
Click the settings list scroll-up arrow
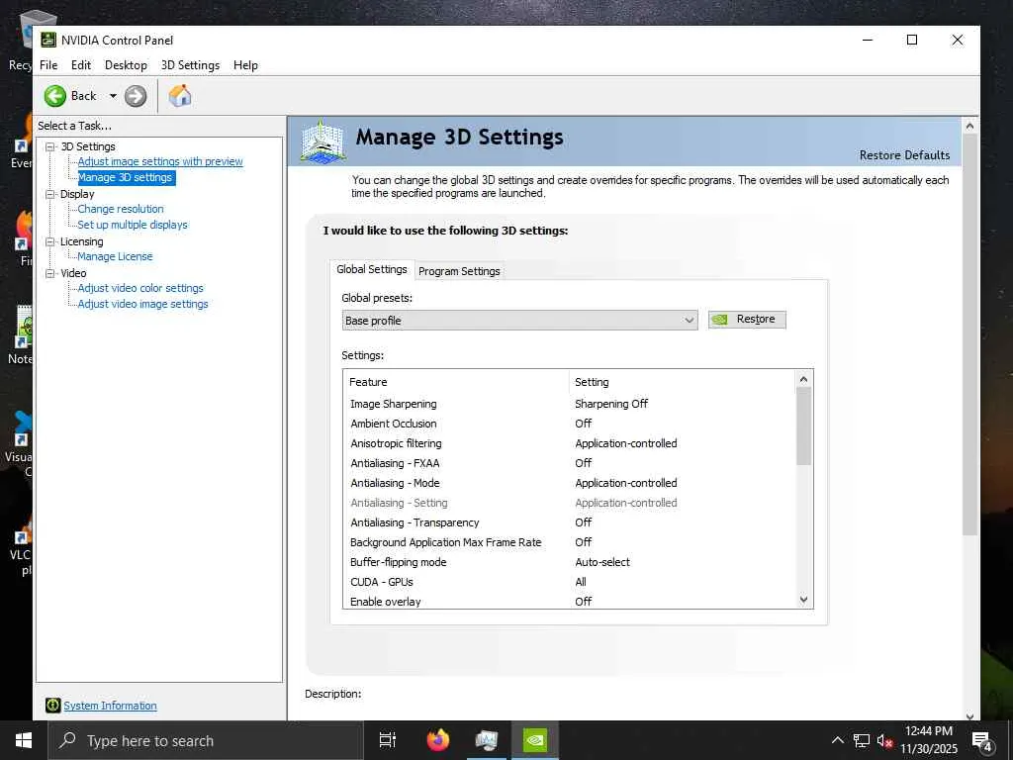(803, 379)
